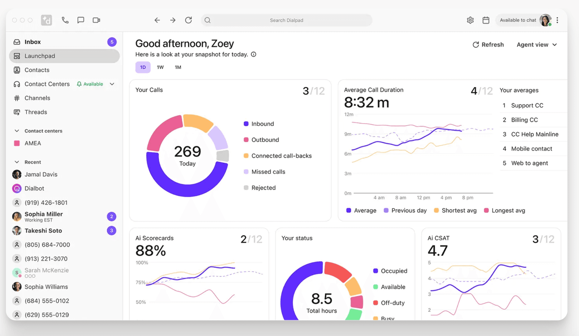This screenshot has width=579, height=336.
Task: Select the Inbox in the sidebar
Action: (33, 42)
